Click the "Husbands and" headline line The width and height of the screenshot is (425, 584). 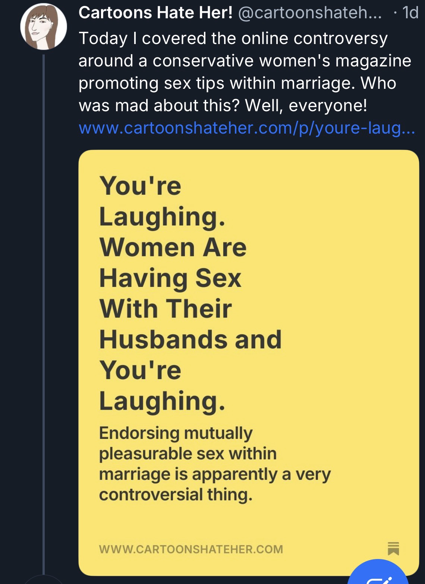point(190,340)
